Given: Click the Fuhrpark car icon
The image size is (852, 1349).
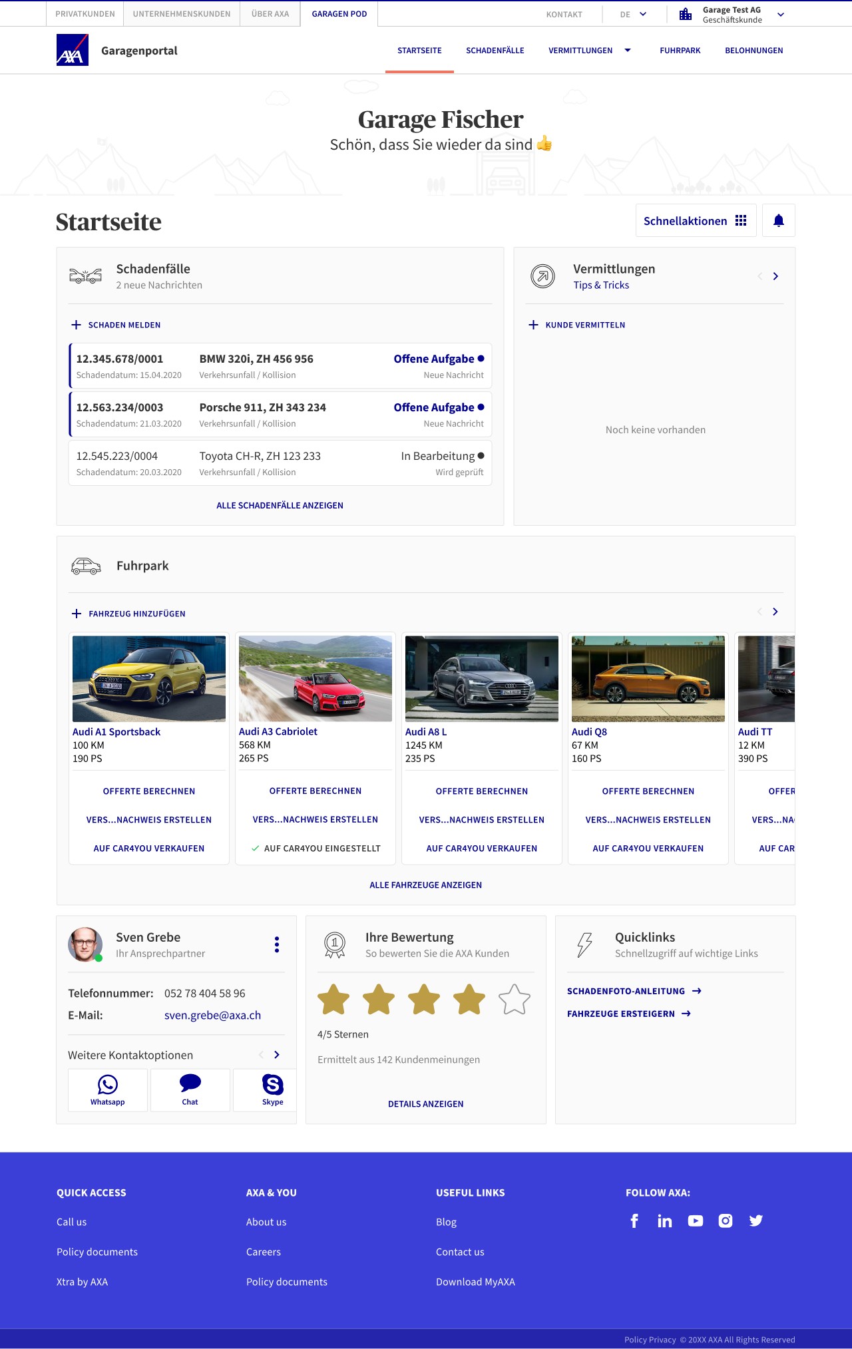Looking at the screenshot, I should [86, 566].
